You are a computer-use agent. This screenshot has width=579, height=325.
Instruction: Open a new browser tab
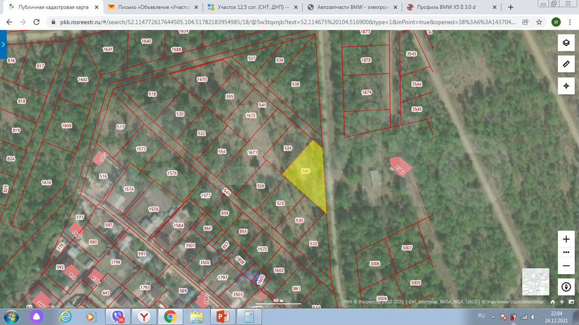pos(510,8)
